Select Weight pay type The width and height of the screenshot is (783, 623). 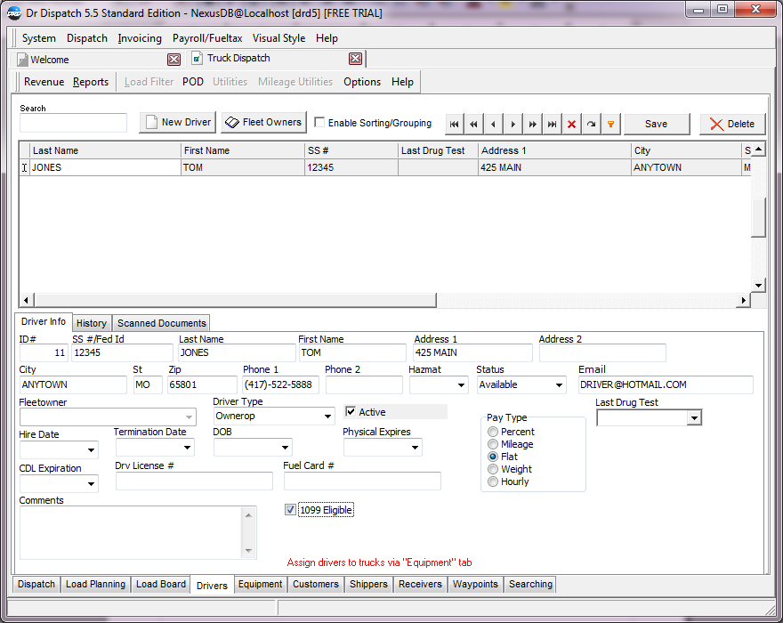coord(493,469)
